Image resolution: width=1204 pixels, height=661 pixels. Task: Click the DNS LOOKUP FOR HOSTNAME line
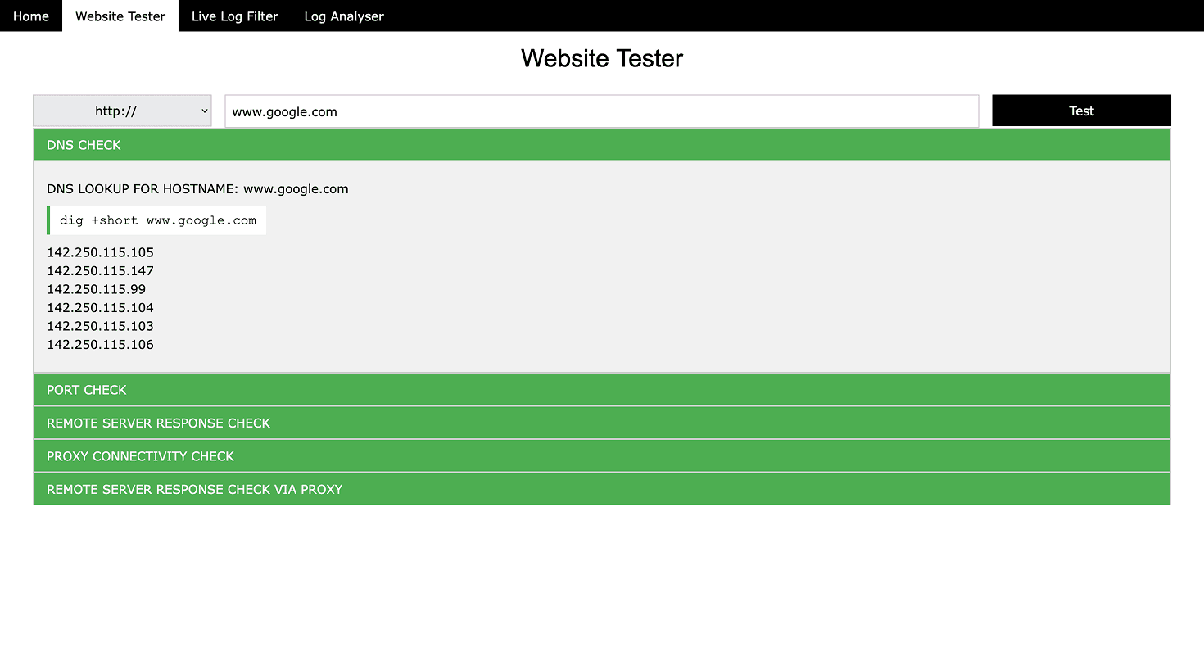coord(197,189)
